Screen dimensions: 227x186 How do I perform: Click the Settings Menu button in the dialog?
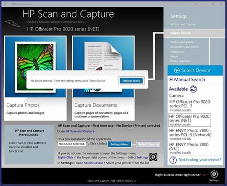(131, 81)
